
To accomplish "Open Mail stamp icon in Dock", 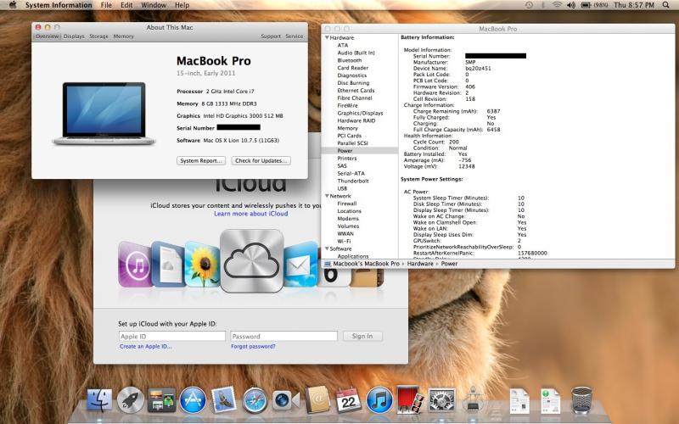I will click(224, 399).
